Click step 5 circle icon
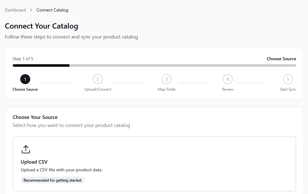Screen dimensions: 308x194 point(288,79)
